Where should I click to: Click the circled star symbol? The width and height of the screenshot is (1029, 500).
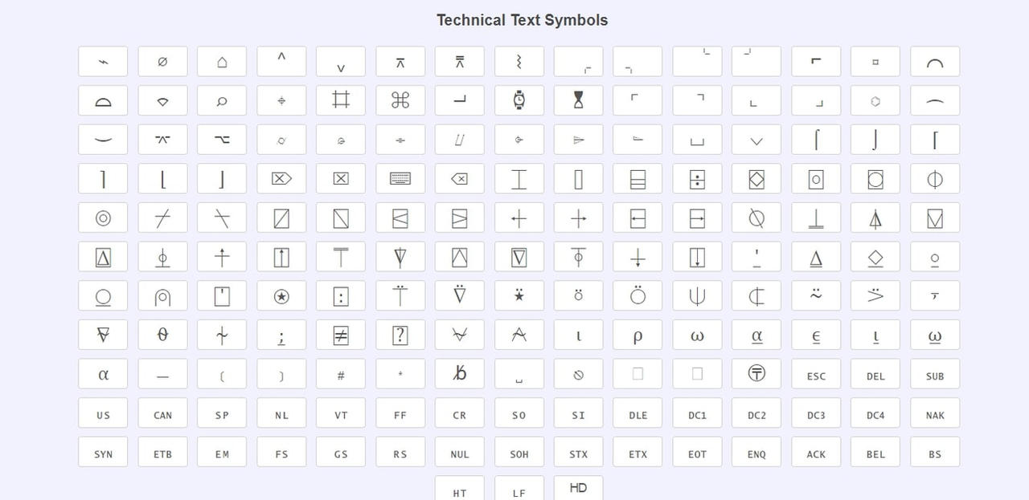click(x=281, y=295)
